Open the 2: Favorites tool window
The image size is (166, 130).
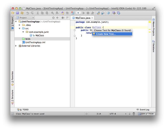pyautogui.click(x=12, y=79)
